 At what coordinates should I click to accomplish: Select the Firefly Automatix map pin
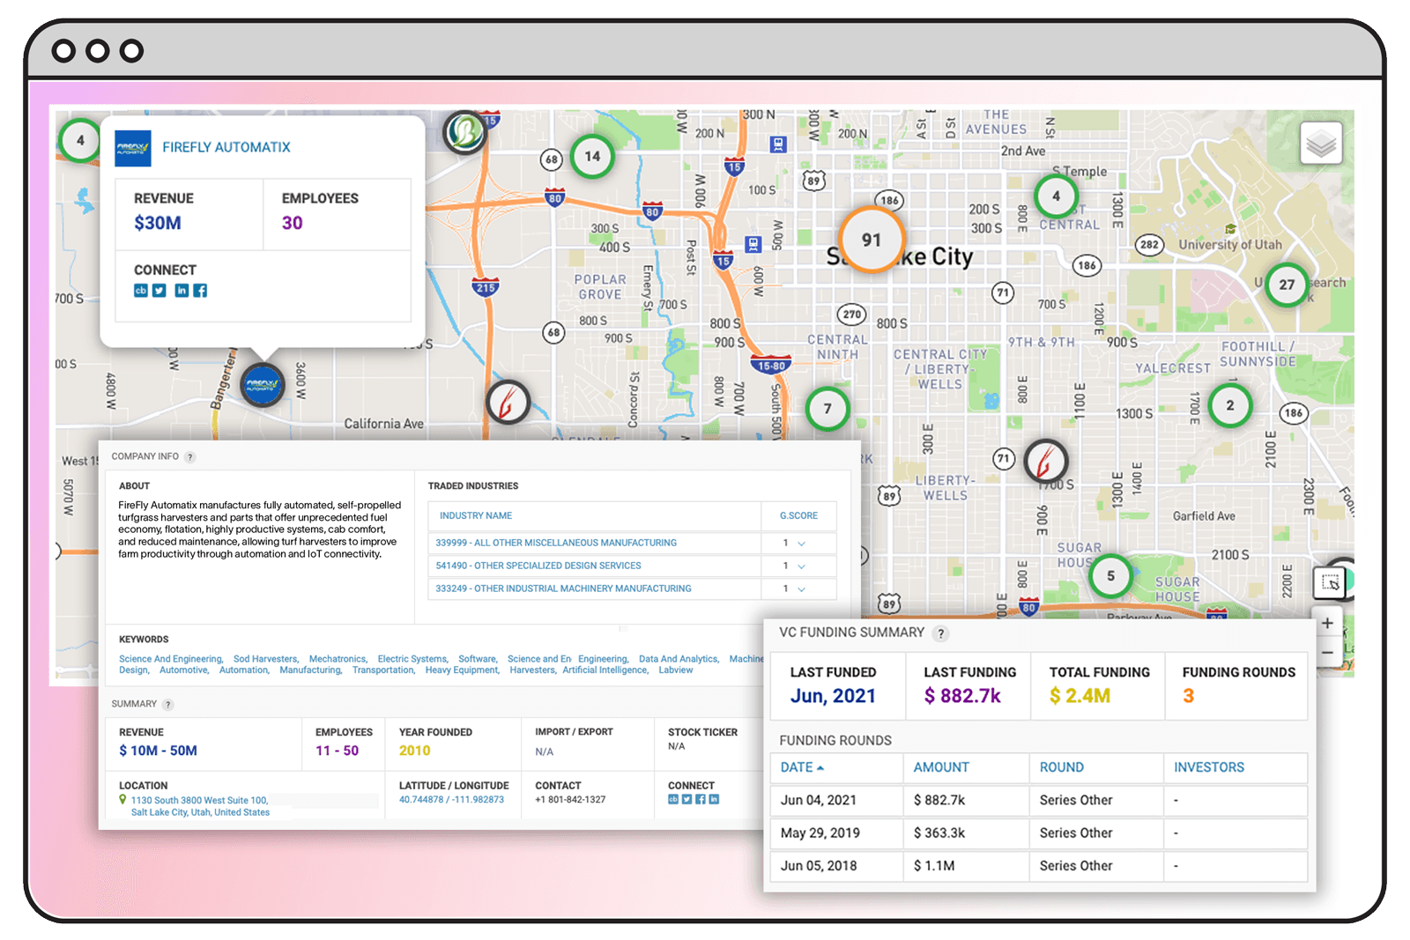263,384
